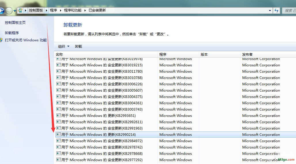Screen dimensions: 296x164
Task: Open the recent pages dropdown arrow
Action: point(15,11)
